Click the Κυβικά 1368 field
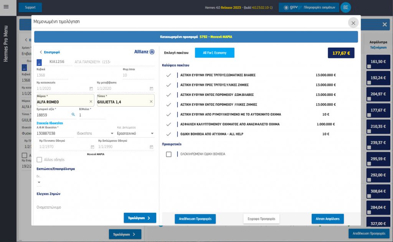Screen dimensions: 393x242 coord(52,75)
